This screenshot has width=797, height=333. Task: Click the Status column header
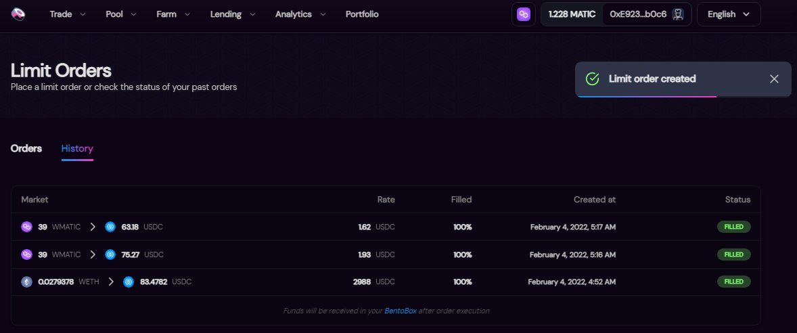(x=737, y=200)
